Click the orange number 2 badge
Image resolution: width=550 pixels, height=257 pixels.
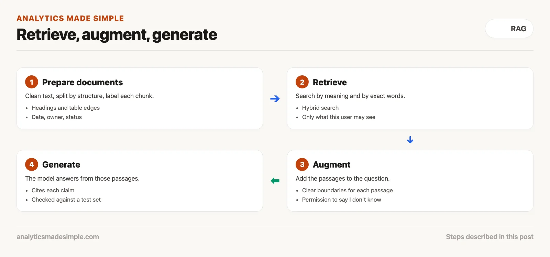pyautogui.click(x=302, y=82)
